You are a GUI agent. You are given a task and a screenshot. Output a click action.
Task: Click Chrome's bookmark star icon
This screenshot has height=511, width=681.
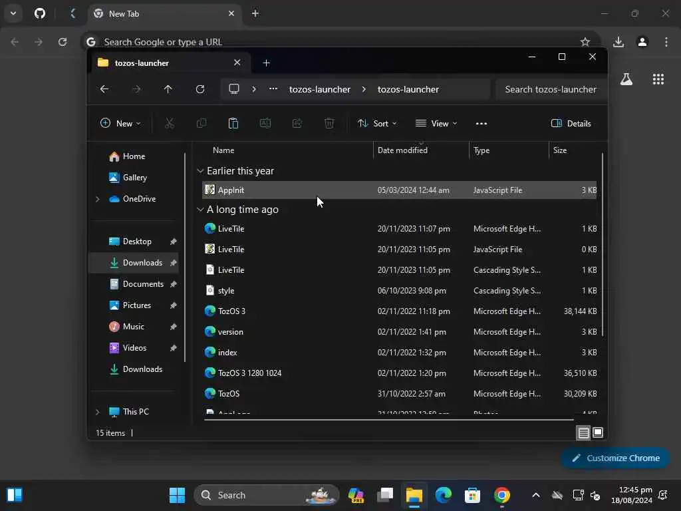tap(585, 42)
